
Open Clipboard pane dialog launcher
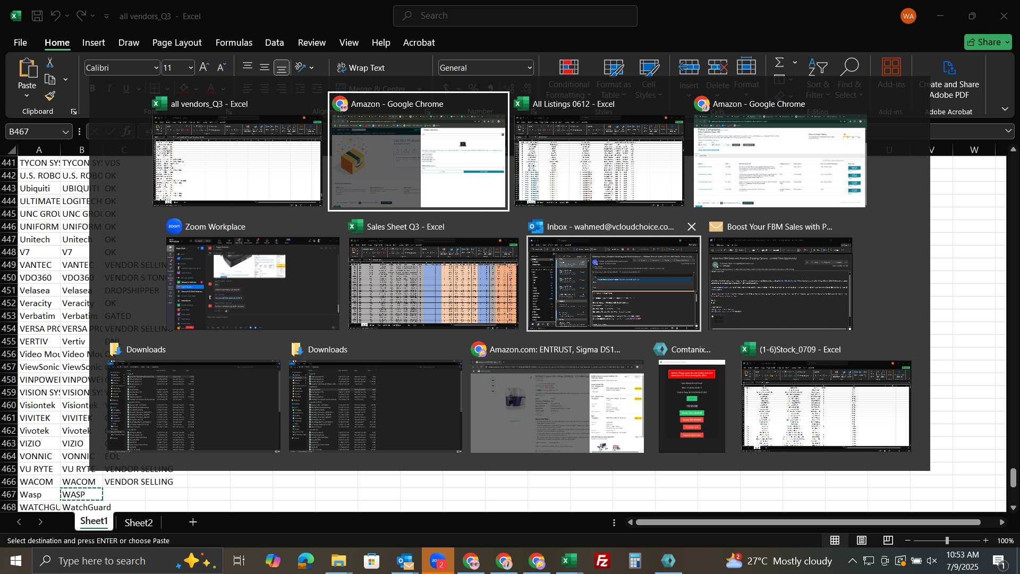(x=74, y=112)
